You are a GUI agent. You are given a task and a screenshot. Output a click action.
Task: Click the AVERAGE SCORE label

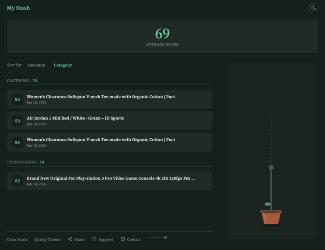pos(162,45)
